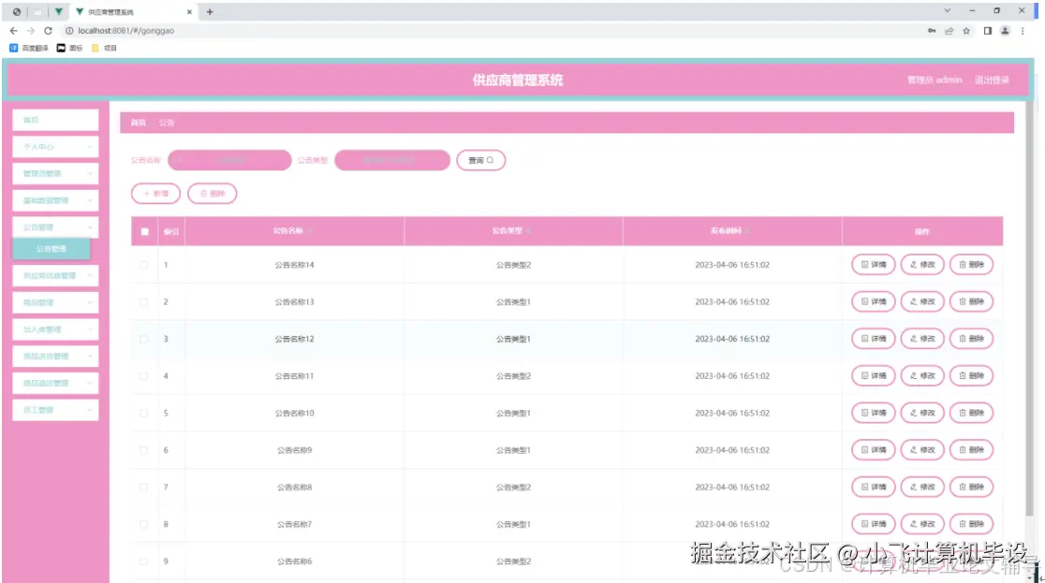Open the browser profile avatar icon
The width and height of the screenshot is (1045, 583).
1005,31
